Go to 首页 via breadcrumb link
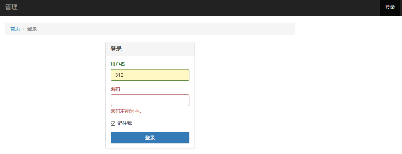The height and width of the screenshot is (154, 402). [x=15, y=29]
